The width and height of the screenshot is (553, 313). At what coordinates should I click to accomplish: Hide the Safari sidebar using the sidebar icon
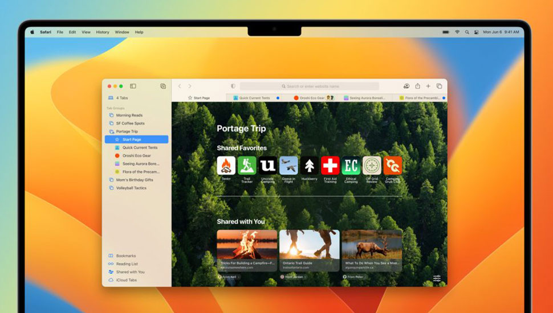tap(133, 86)
